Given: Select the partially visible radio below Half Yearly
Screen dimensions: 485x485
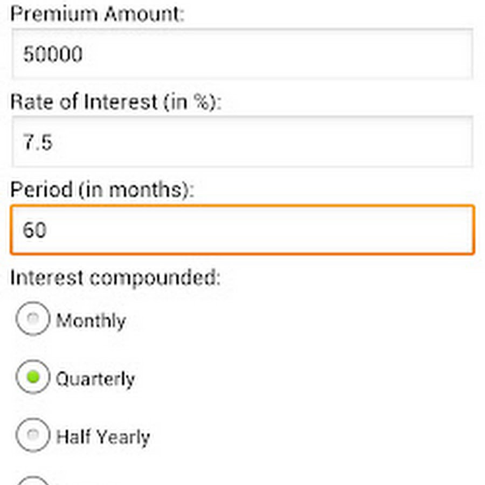Looking at the screenshot, I should tap(33, 481).
